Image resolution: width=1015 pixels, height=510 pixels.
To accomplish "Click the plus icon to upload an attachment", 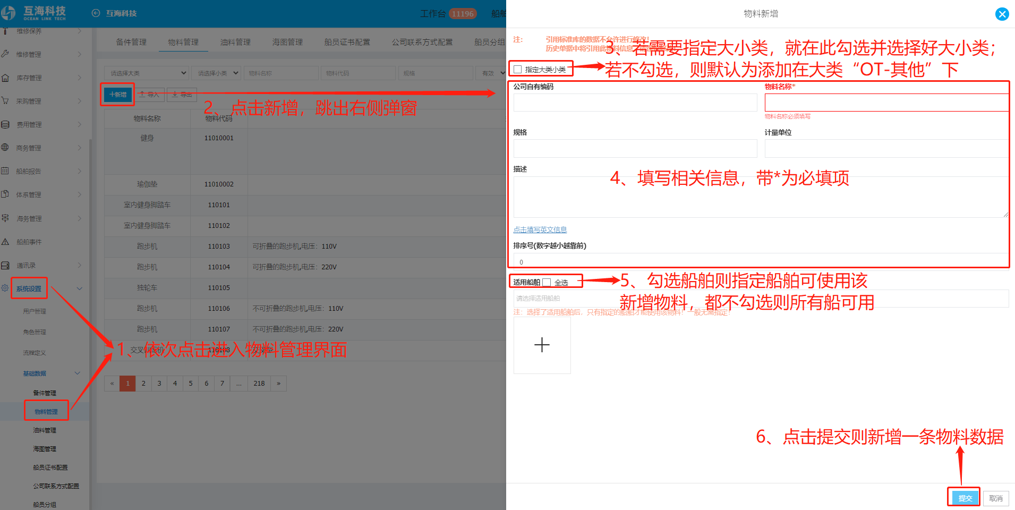I will click(x=542, y=345).
